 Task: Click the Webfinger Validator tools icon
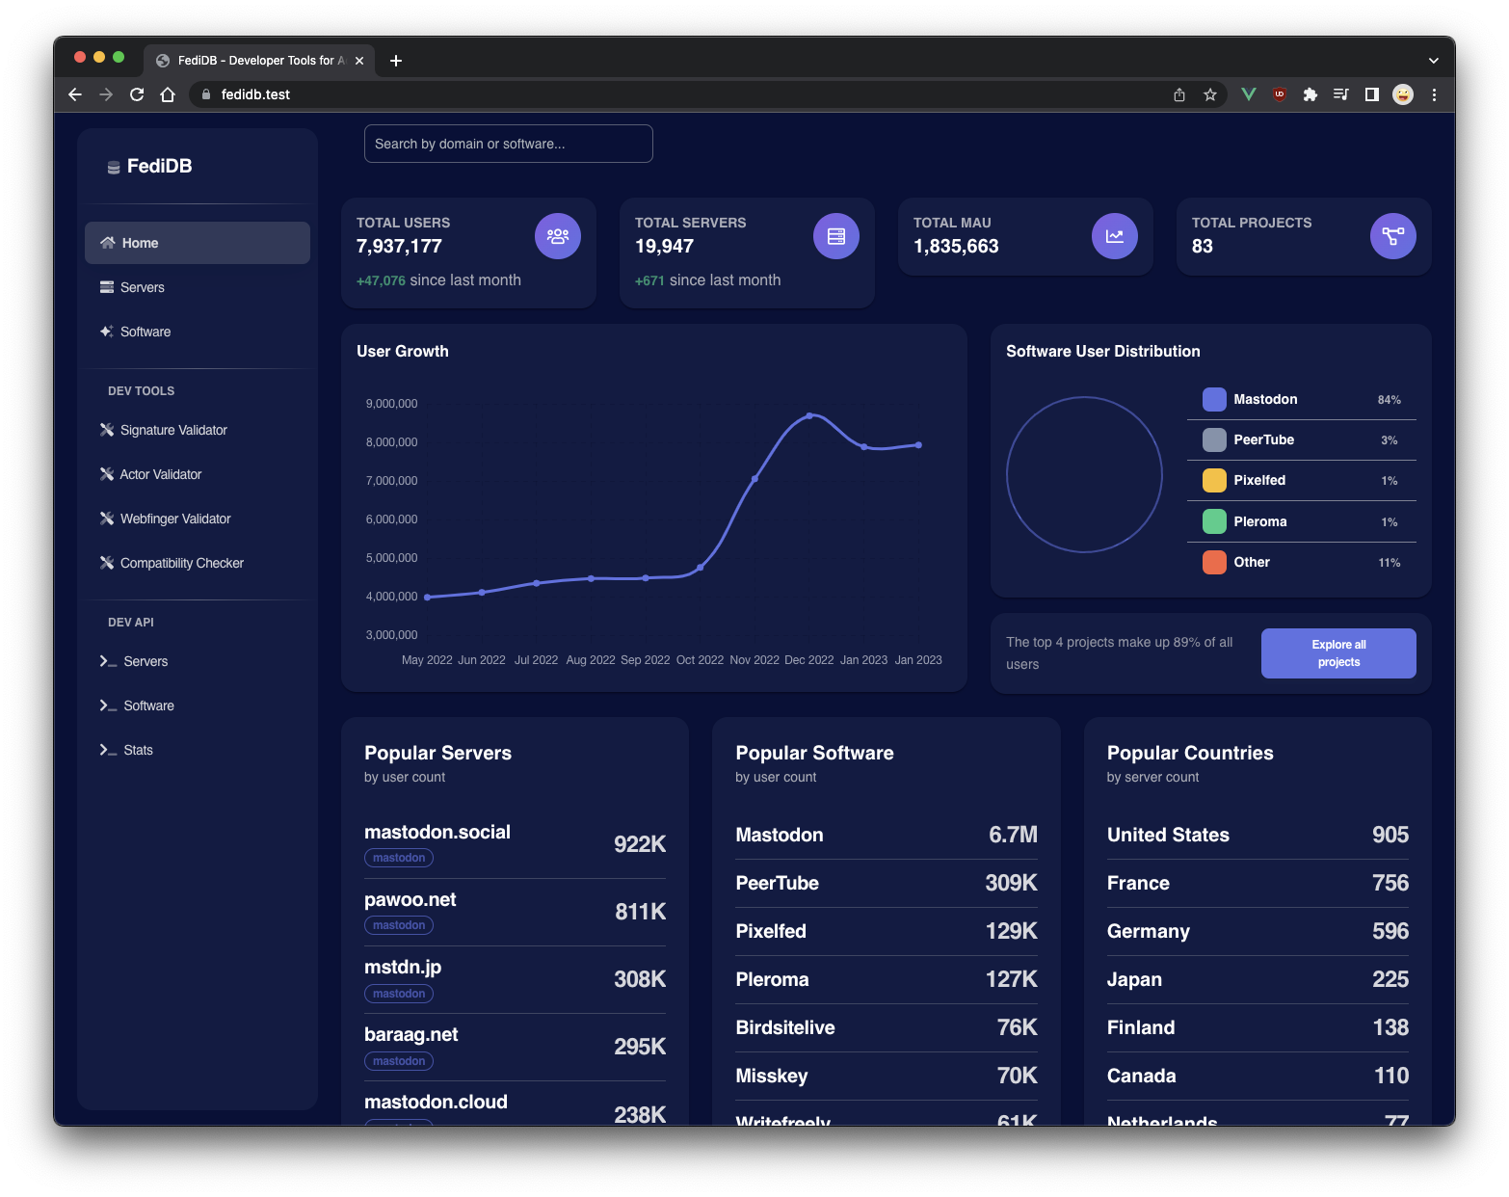[x=107, y=519]
